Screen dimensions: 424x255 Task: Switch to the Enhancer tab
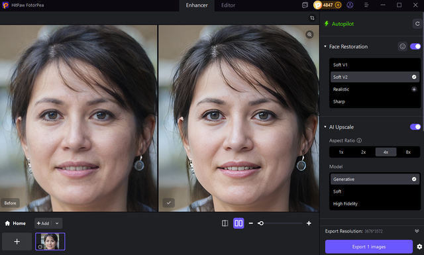(197, 5)
